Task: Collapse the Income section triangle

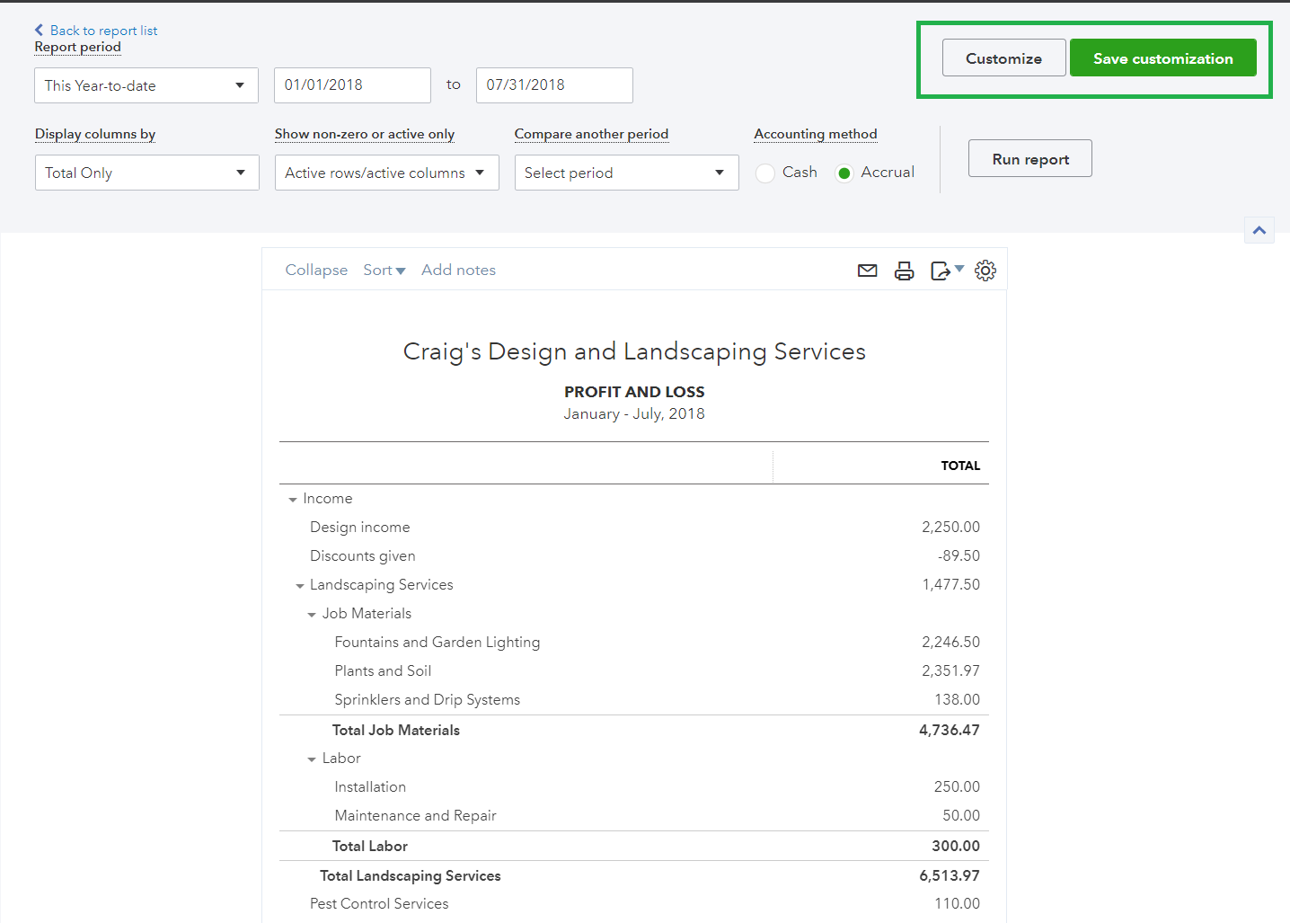Action: 293,500
